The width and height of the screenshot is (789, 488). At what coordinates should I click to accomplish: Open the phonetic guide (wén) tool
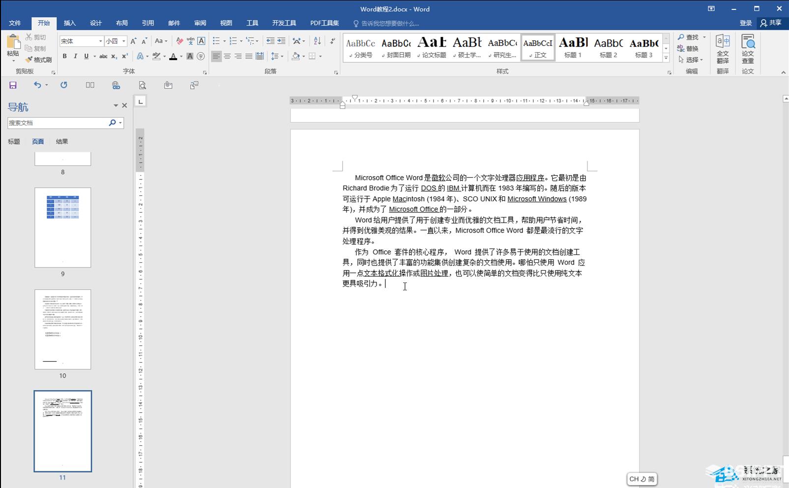coord(190,41)
